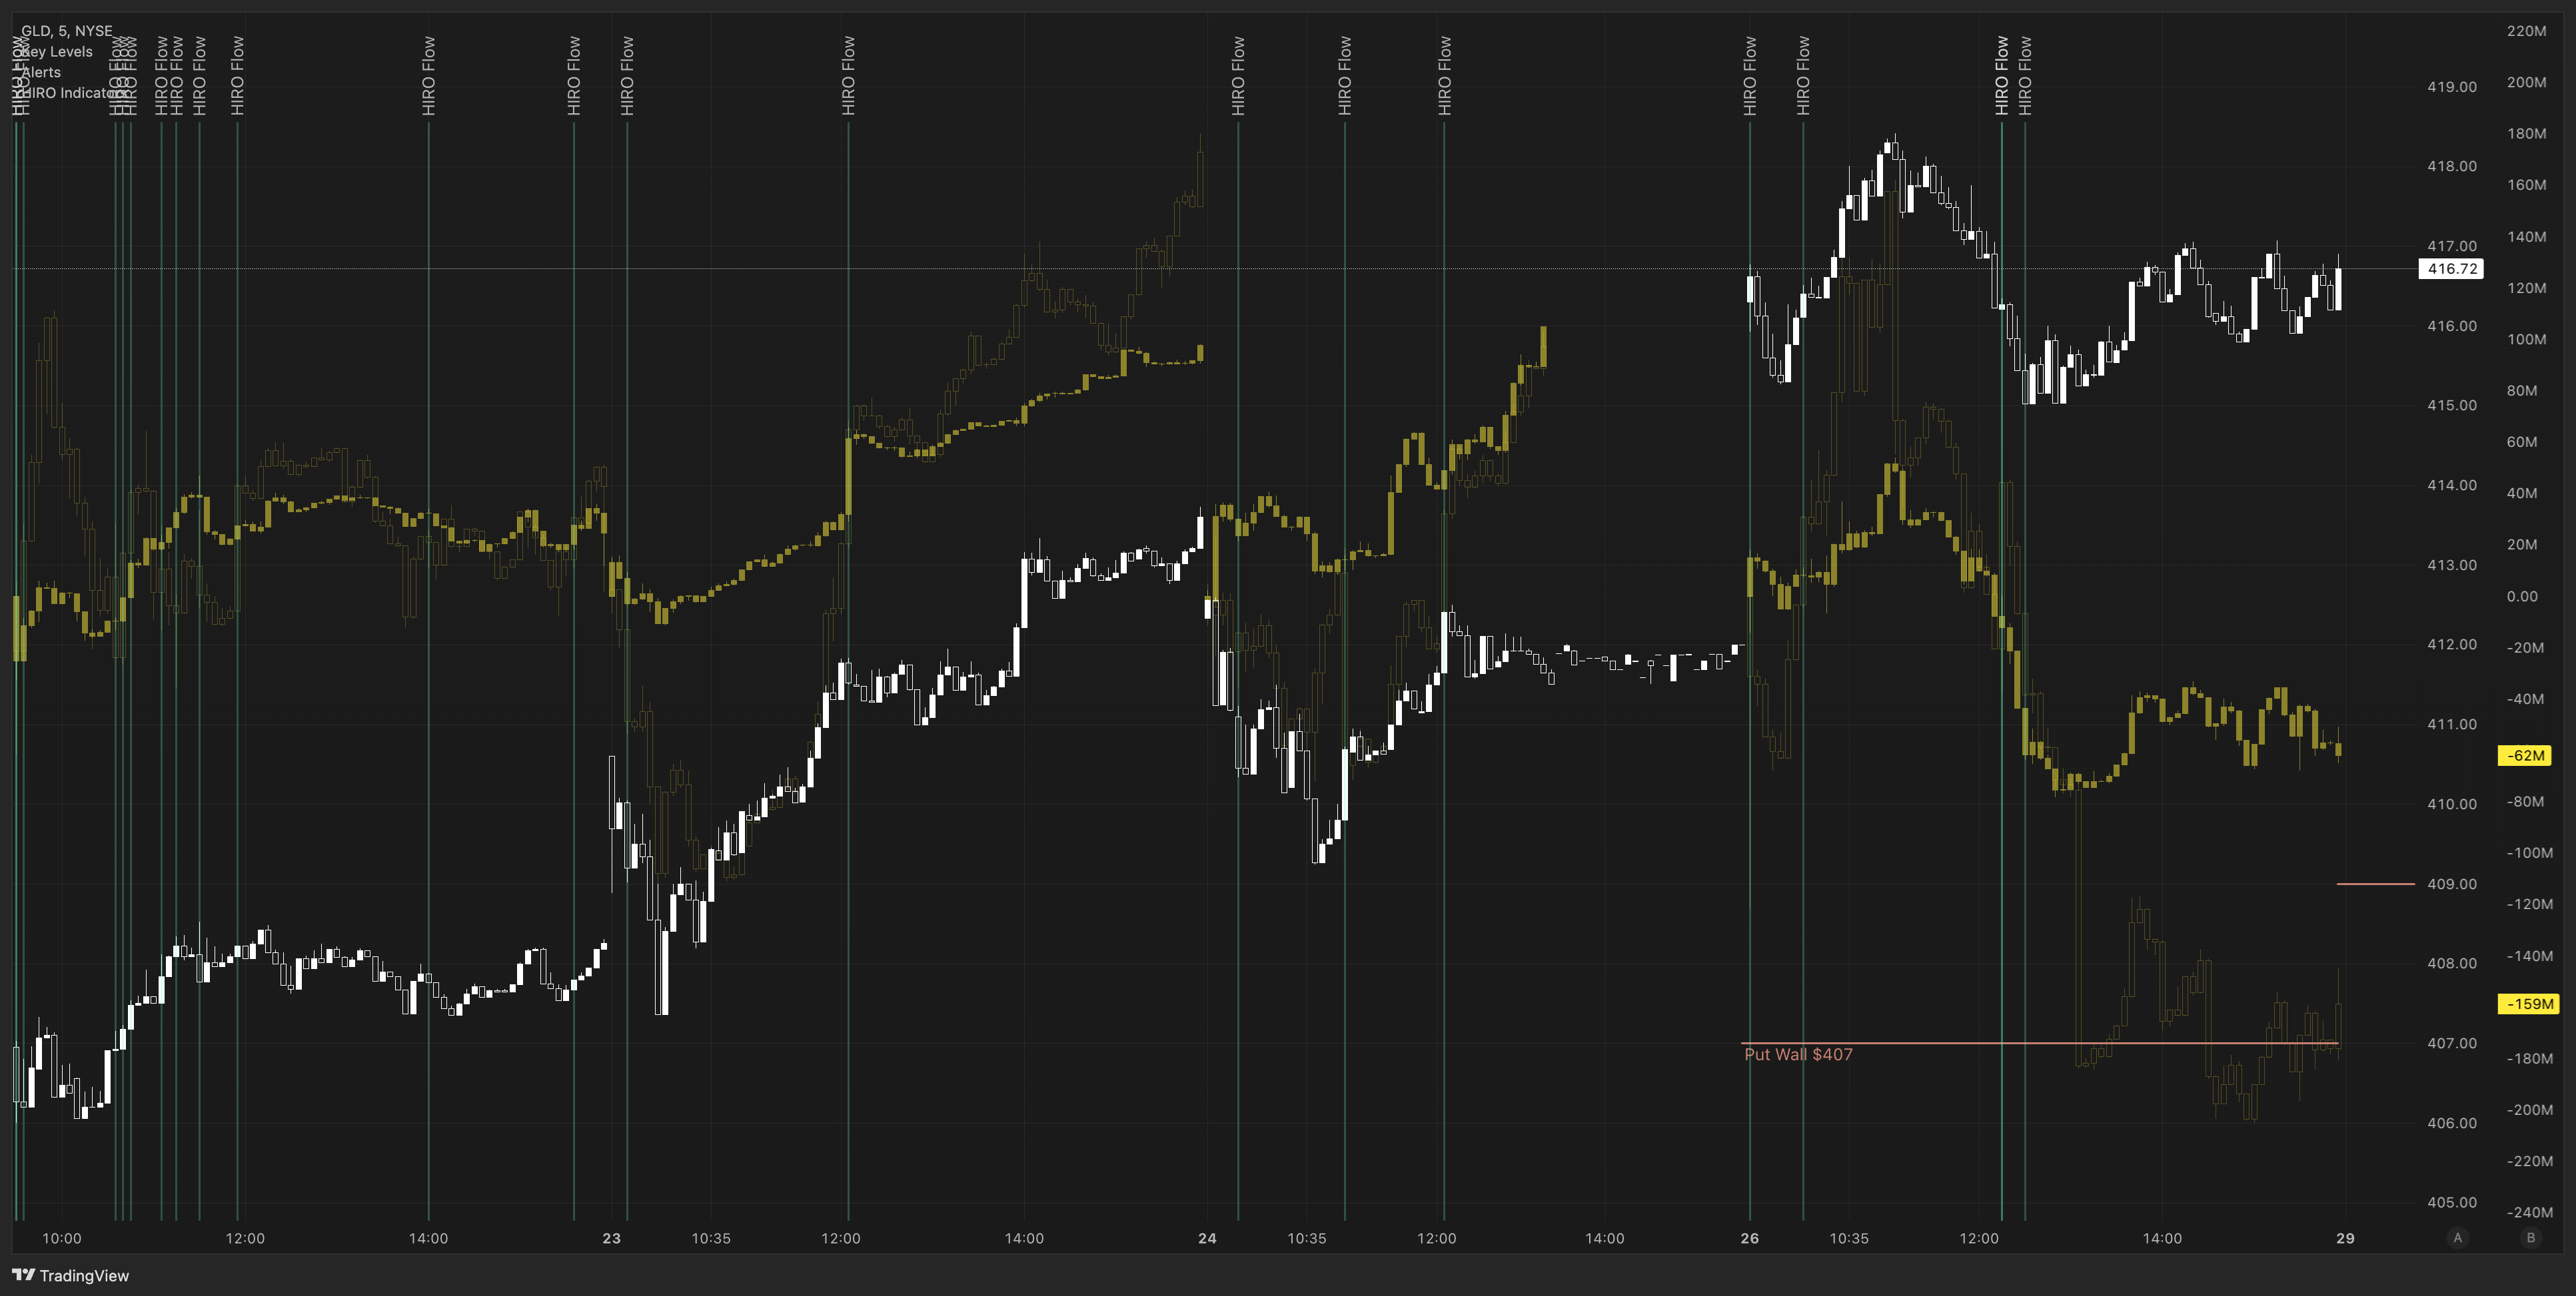
Task: Click the B scale button
Action: [2530, 1237]
